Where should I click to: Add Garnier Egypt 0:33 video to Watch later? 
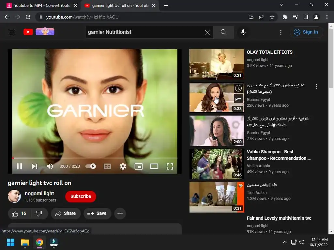238,88
